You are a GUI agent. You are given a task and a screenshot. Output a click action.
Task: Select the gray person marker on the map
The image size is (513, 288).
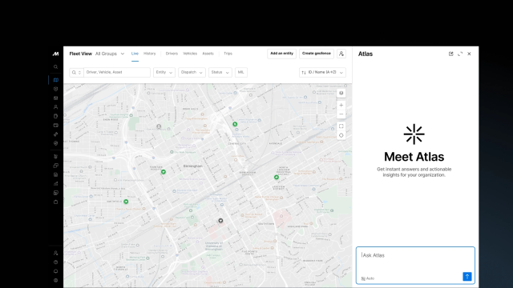pyautogui.click(x=159, y=126)
